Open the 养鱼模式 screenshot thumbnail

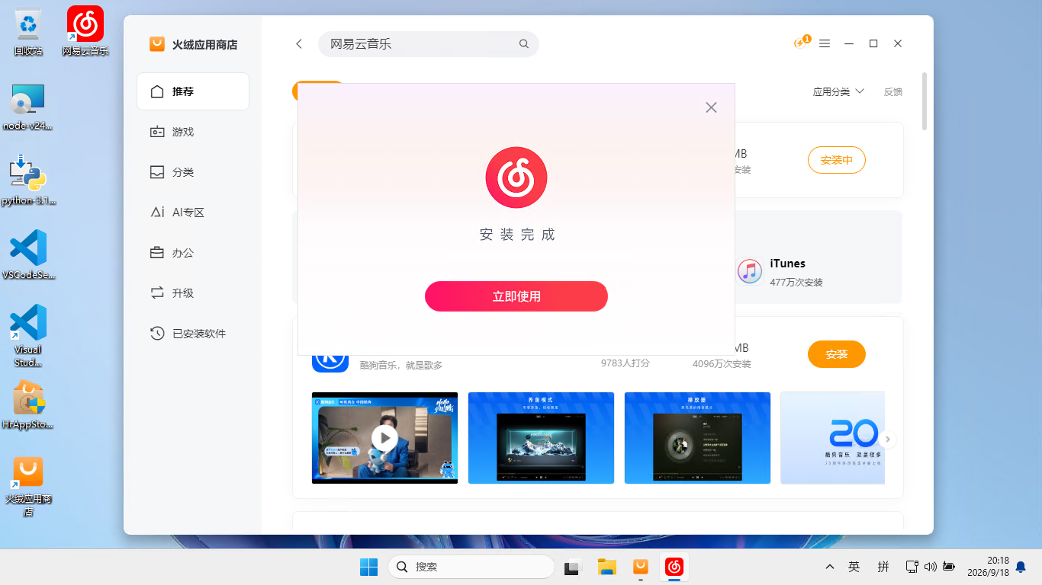(x=541, y=438)
